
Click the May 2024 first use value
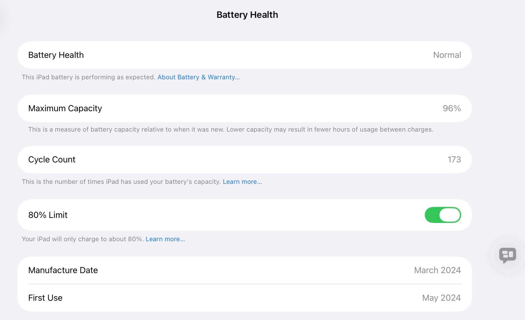click(x=441, y=298)
